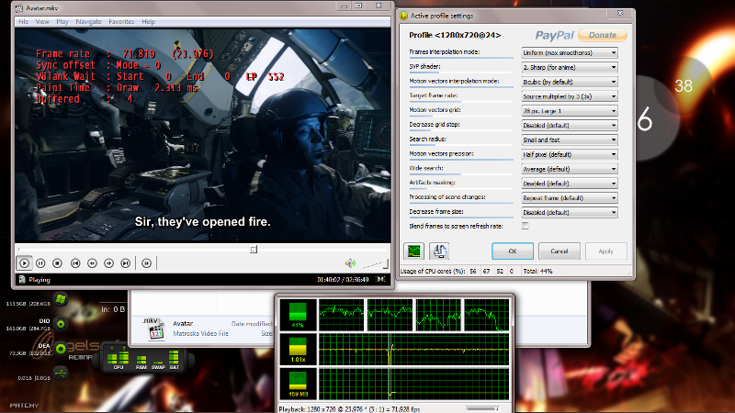This screenshot has width=735, height=413.
Task: Click the Active profile settings title icon
Action: 403,16
